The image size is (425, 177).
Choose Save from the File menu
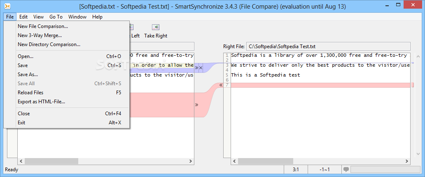(66, 65)
